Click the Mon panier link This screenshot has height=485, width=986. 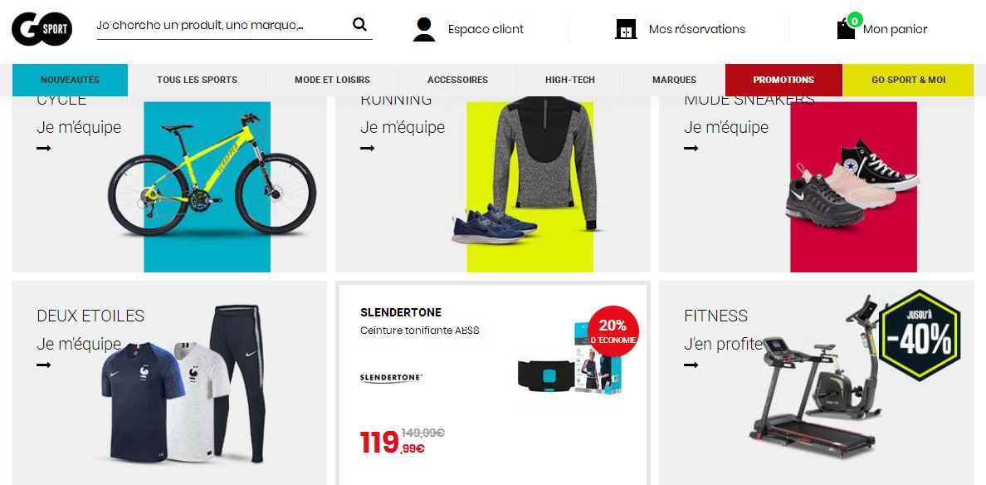pyautogui.click(x=895, y=29)
